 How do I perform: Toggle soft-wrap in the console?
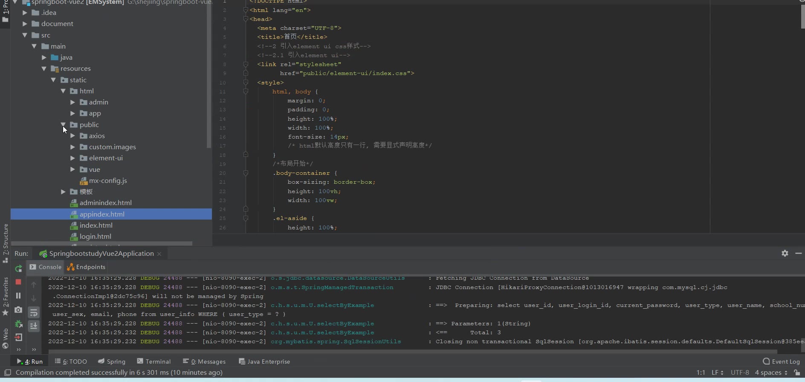pos(34,313)
